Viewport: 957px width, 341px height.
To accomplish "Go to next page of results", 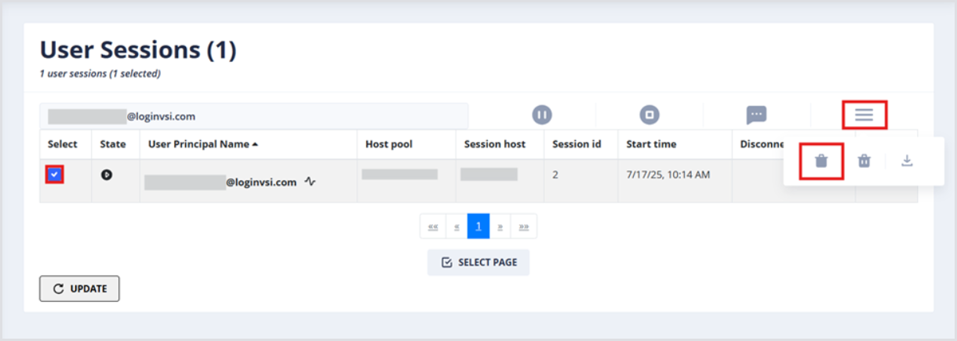I will [500, 227].
